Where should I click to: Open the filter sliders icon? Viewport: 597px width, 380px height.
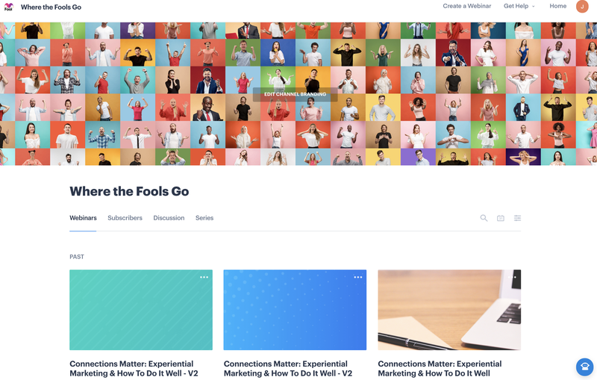click(517, 218)
